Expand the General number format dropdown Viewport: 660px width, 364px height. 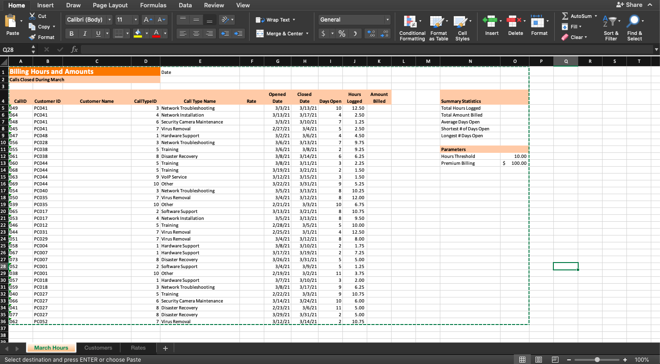pyautogui.click(x=387, y=20)
